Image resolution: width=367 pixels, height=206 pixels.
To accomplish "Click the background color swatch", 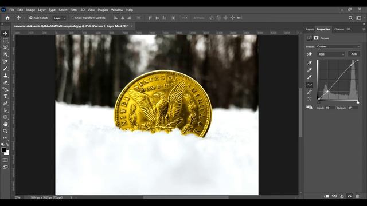I will pyautogui.click(x=7, y=153).
